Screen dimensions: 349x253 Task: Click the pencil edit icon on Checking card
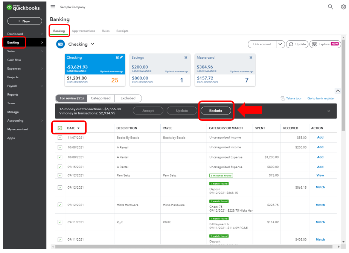click(x=121, y=57)
